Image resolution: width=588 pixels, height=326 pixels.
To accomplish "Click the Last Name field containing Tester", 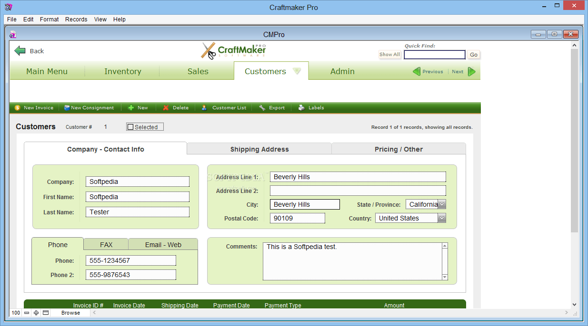I will click(138, 212).
